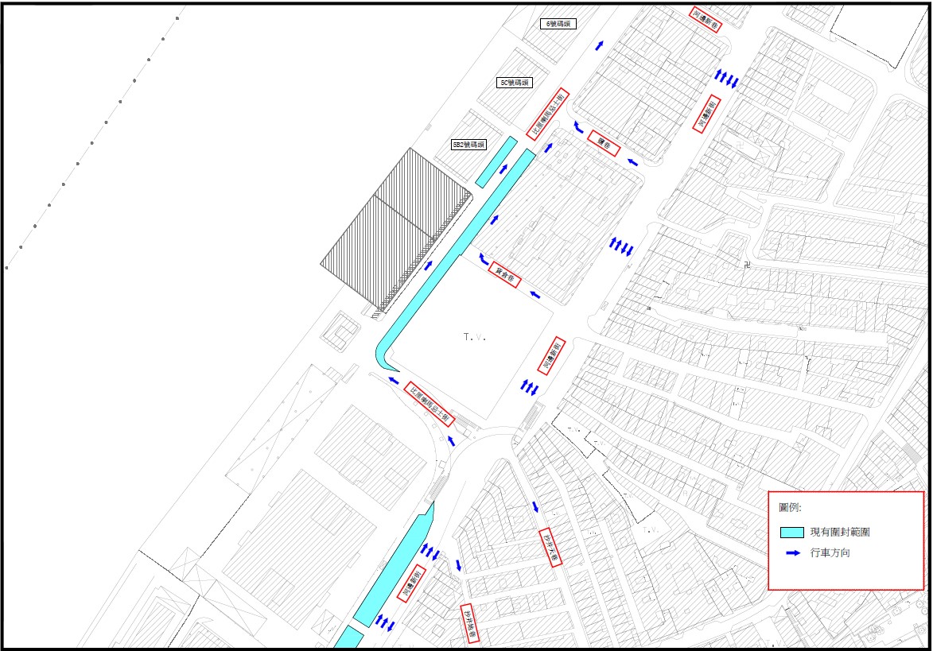Screen dimensions: 933x651
Task: Click the blue arrow just above 沙井天巷 label
Action: [535, 506]
